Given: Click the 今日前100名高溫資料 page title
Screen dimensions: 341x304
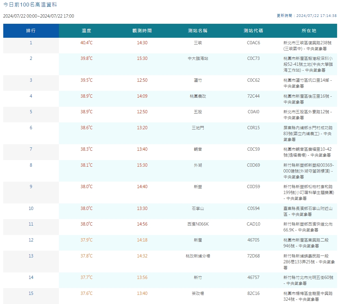Looking at the screenshot, I should (x=30, y=5).
